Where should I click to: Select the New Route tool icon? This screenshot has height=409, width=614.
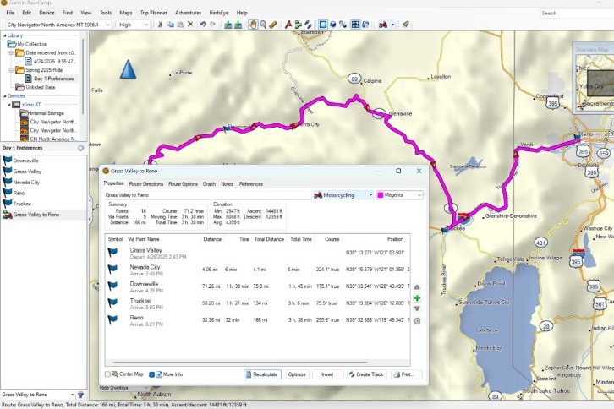click(x=299, y=25)
